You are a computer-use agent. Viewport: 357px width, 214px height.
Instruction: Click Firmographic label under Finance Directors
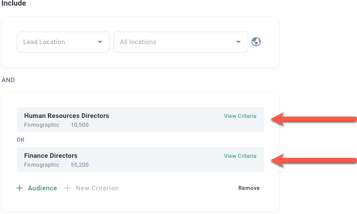click(41, 165)
